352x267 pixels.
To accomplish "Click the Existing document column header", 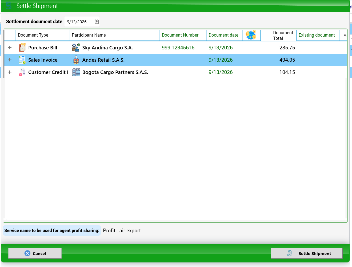I will pos(318,35).
